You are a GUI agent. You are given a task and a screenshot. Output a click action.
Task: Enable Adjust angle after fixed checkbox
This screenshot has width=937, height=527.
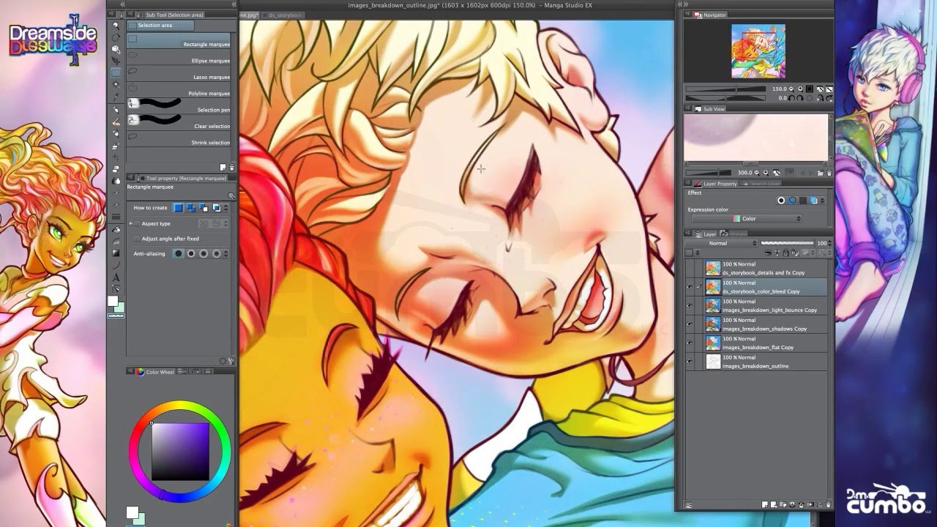137,239
